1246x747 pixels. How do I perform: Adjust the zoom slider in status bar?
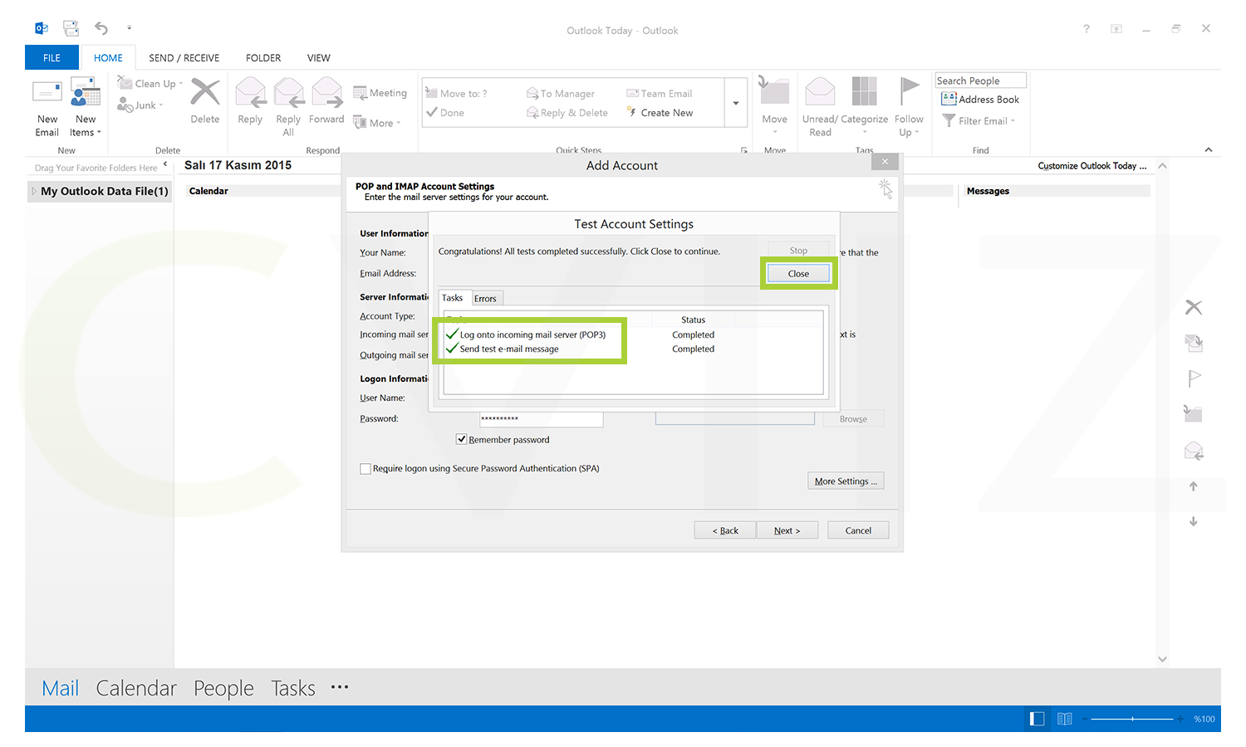click(x=1132, y=719)
